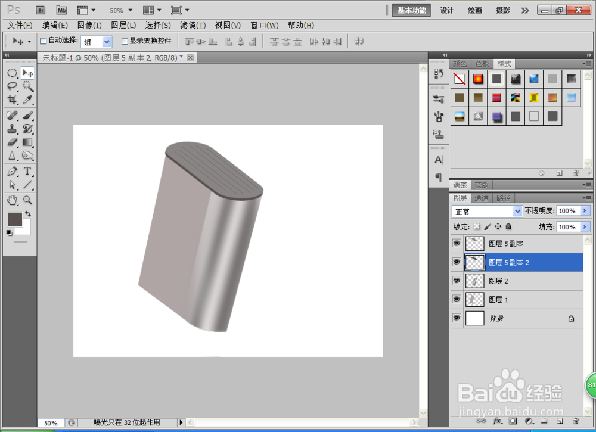Launch Mini Bridge from top bar

point(61,10)
